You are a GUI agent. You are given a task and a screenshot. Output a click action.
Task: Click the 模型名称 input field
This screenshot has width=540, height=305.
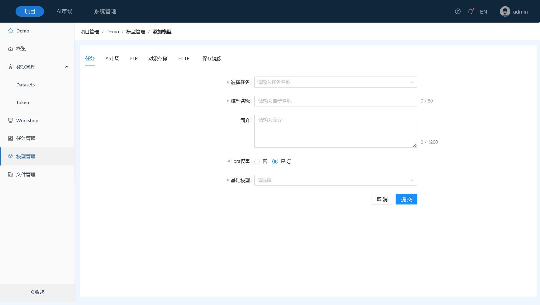pos(335,101)
